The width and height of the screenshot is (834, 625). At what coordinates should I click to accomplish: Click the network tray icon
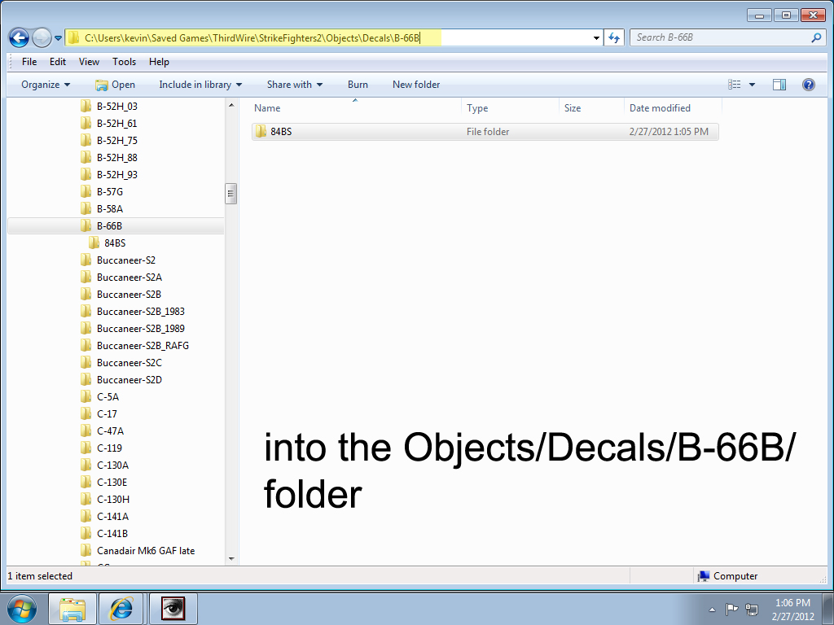(x=752, y=610)
